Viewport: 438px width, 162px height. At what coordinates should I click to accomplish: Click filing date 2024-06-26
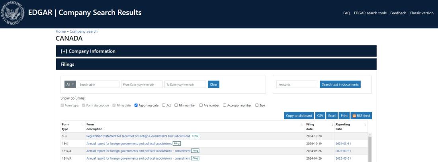[314, 151]
